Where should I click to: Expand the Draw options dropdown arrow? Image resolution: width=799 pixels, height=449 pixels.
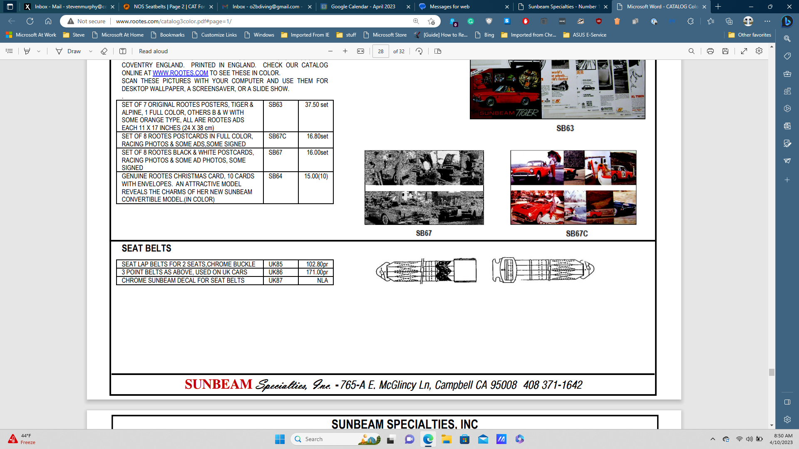click(x=91, y=51)
